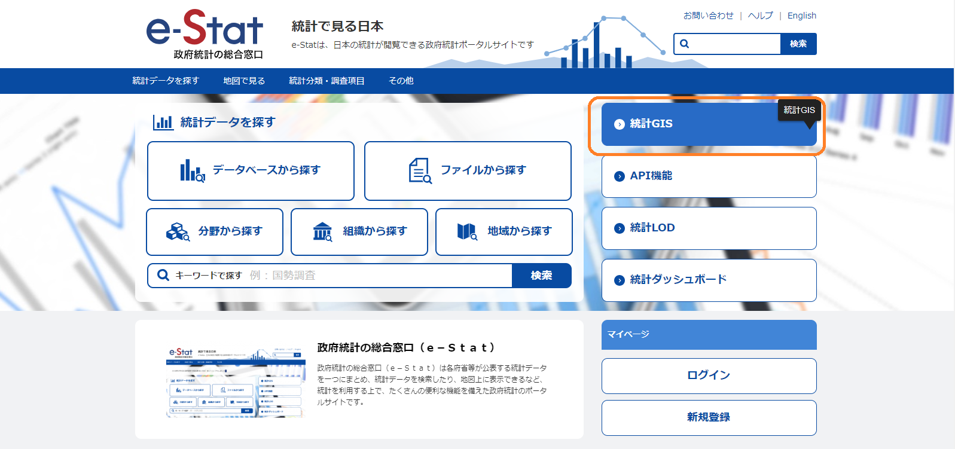
Task: Open 組織から探す
Action: click(x=359, y=232)
